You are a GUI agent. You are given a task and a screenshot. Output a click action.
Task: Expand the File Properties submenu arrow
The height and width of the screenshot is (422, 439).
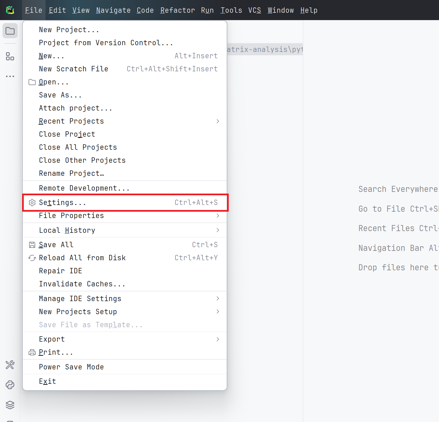click(218, 216)
